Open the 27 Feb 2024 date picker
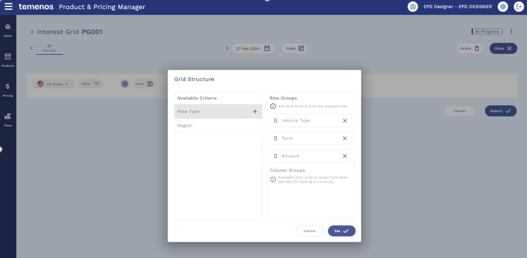The height and width of the screenshot is (258, 527). 253,48
